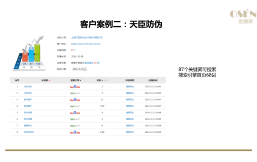The width and height of the screenshot is (257, 162).
Task: Click the text 搜索引擎首页68词
Action: point(197,75)
